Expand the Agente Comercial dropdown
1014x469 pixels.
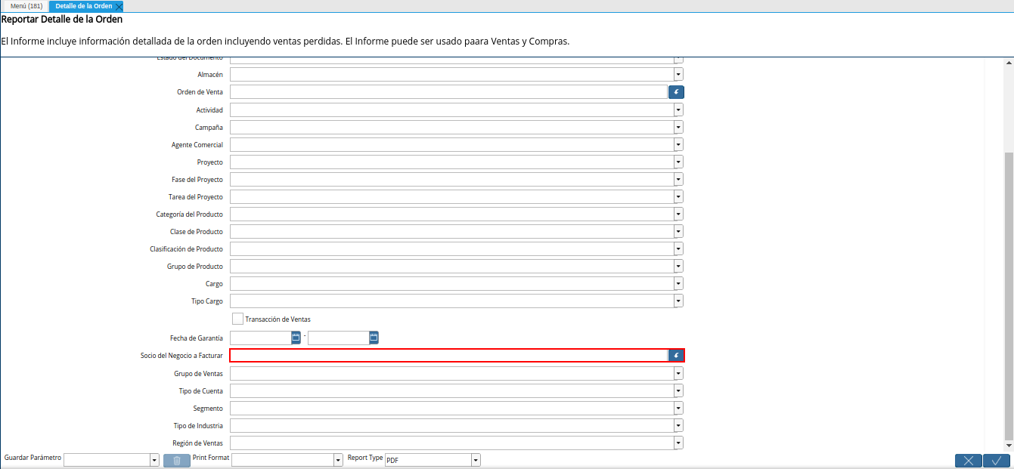pos(678,144)
